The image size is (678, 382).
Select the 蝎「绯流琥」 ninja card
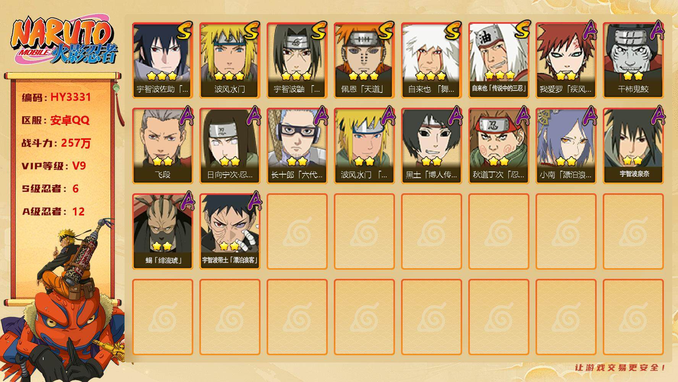point(162,231)
